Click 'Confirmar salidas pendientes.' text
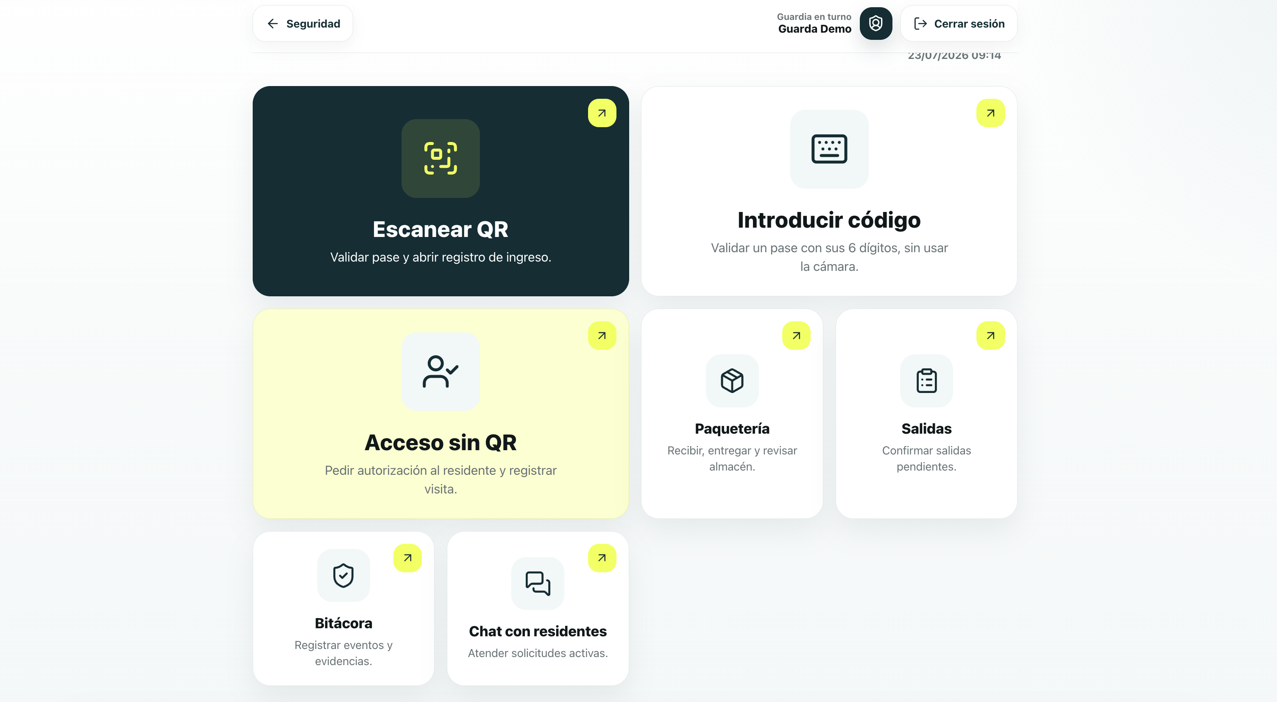Viewport: 1277px width, 702px height. pyautogui.click(x=926, y=459)
